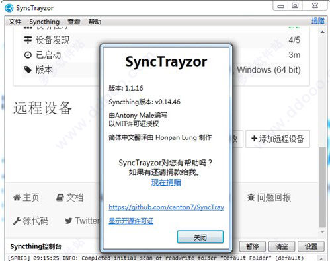Click the 清空 console button

click(x=282, y=246)
